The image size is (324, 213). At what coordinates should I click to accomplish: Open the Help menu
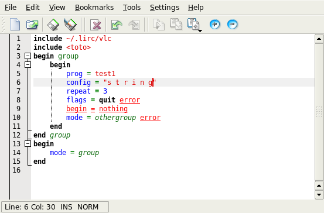pos(196,8)
